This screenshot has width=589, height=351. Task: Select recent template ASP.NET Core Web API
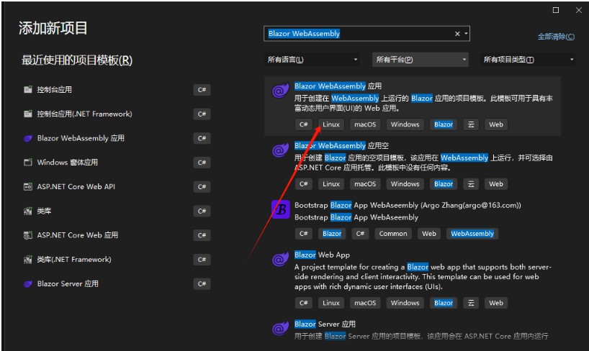76,186
